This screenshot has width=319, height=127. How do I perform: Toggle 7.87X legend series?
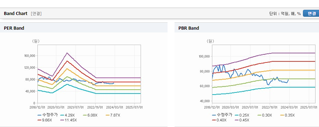pyautogui.click(x=113, y=115)
